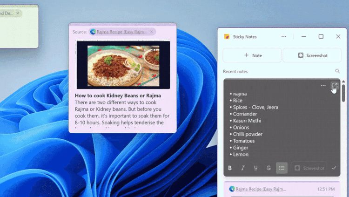Click the 'Recent notes' label

[235, 72]
